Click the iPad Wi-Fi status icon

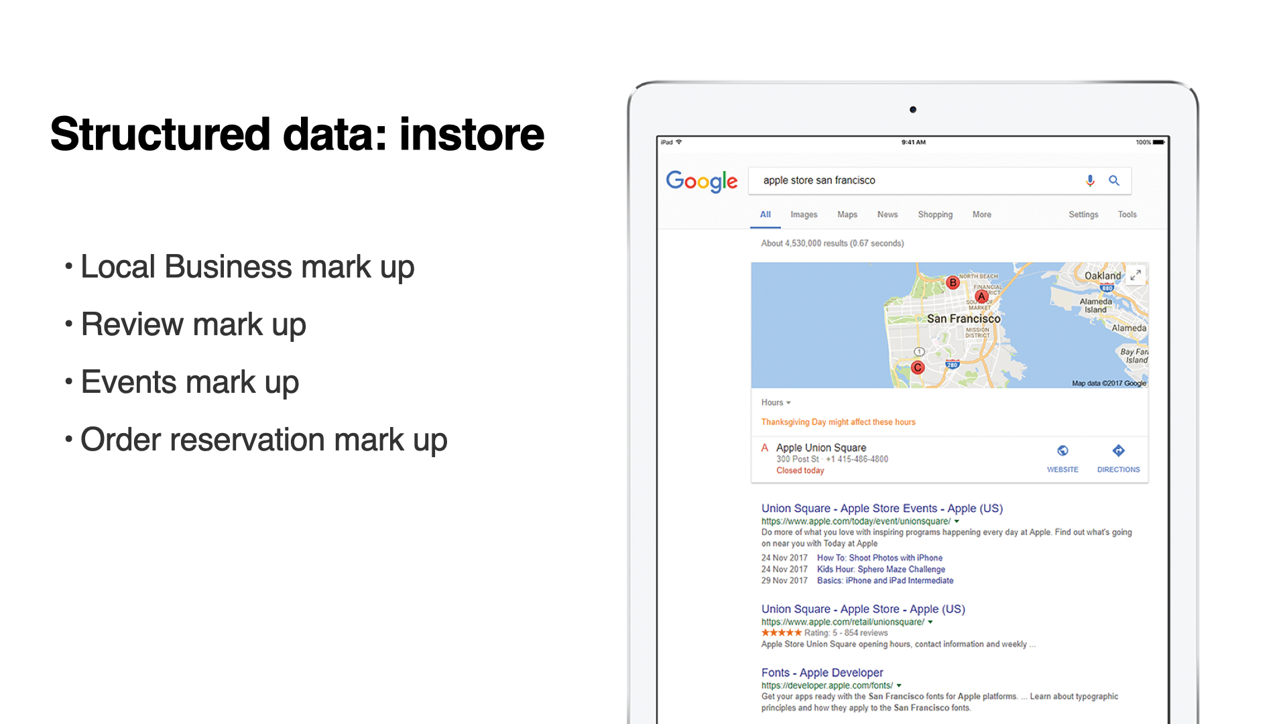click(679, 142)
